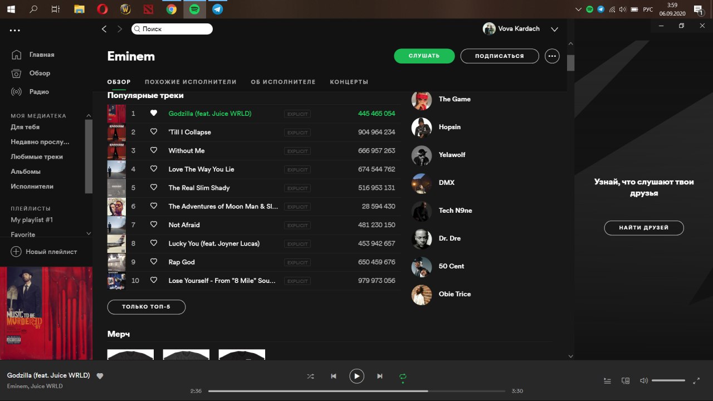Open the artist more-options ellipsis button
The height and width of the screenshot is (401, 713).
(552, 56)
